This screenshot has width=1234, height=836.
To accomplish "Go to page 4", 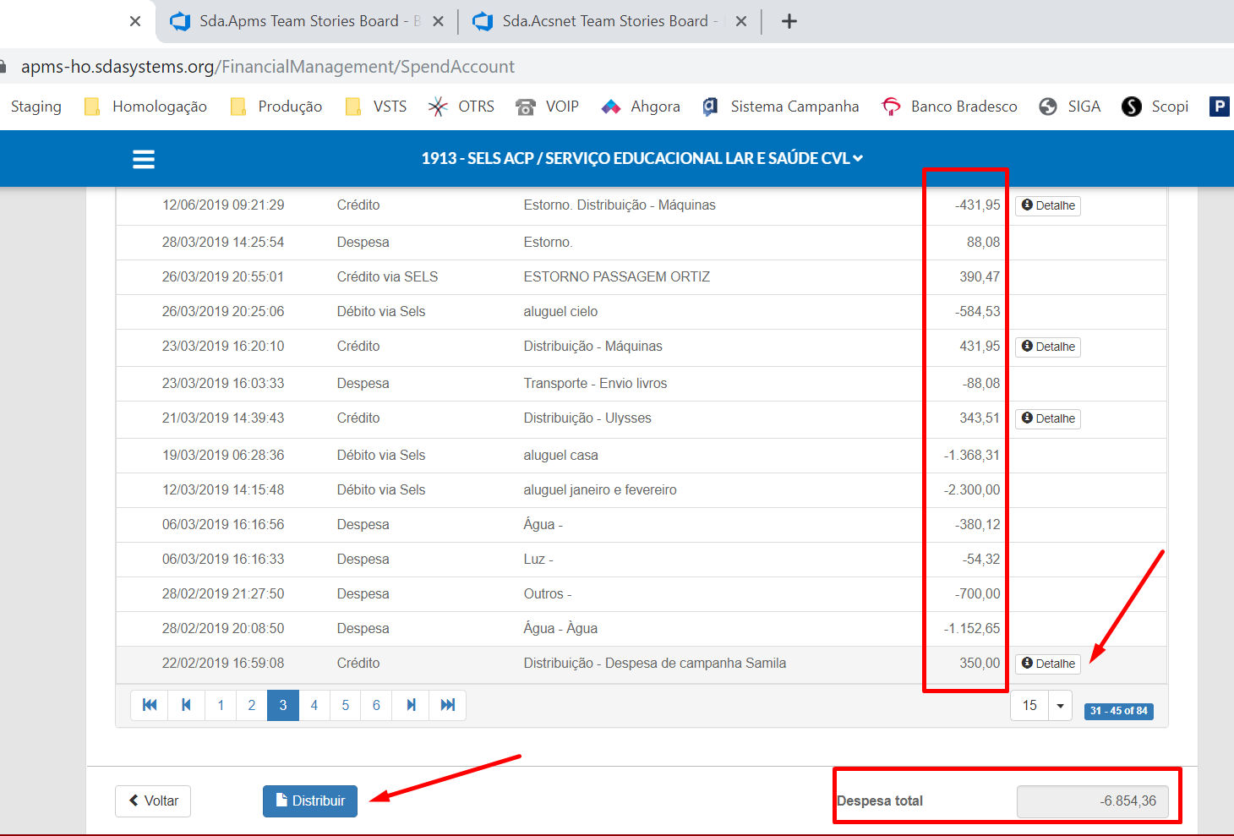I will click(314, 705).
